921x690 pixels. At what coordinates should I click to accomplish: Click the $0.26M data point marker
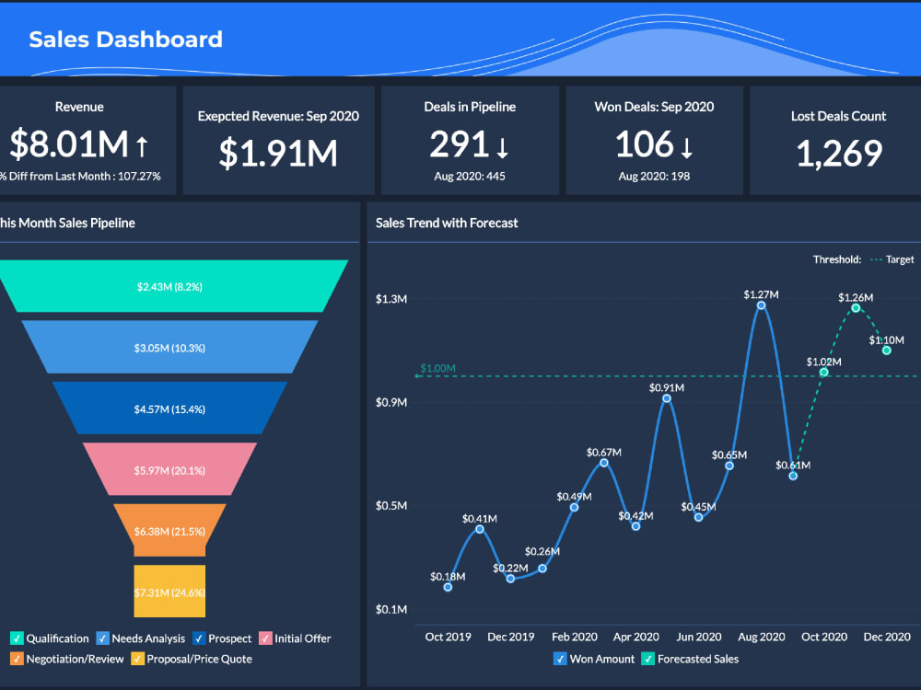click(x=542, y=569)
